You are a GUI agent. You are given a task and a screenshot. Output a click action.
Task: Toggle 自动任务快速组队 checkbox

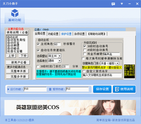coord(38,50)
